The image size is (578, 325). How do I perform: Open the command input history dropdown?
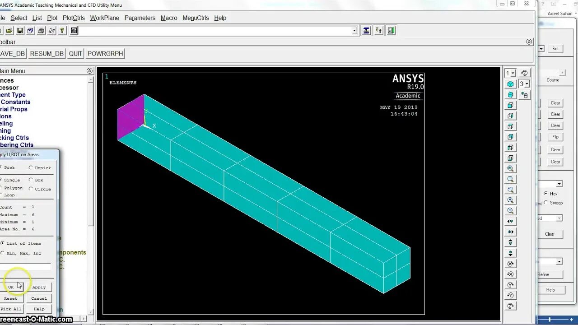[x=354, y=31]
